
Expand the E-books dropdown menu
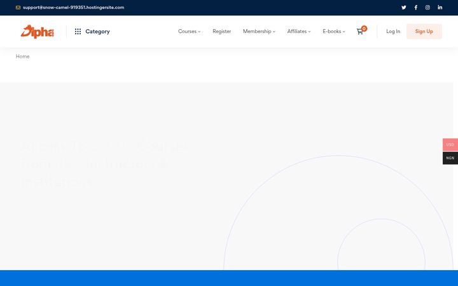334,31
